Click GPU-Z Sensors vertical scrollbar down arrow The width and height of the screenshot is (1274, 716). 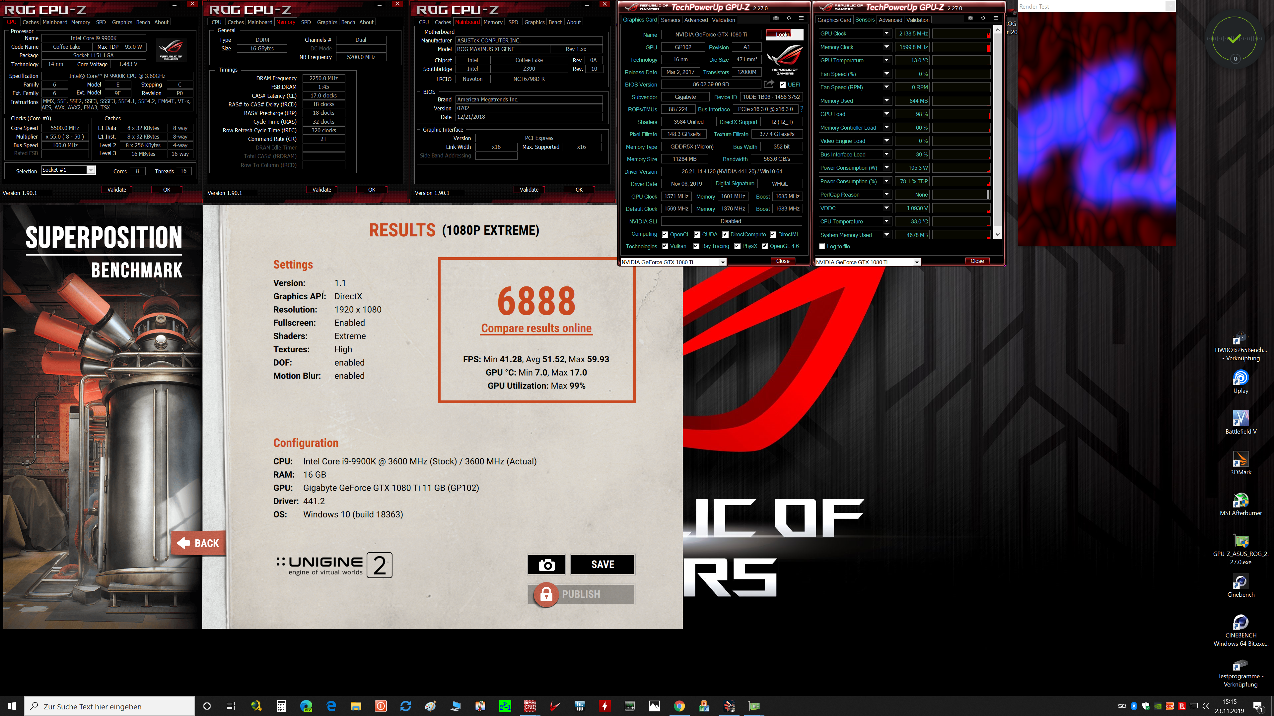pos(998,234)
